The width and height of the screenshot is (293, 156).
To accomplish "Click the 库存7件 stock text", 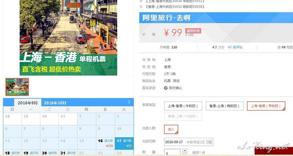I will pos(199,153).
